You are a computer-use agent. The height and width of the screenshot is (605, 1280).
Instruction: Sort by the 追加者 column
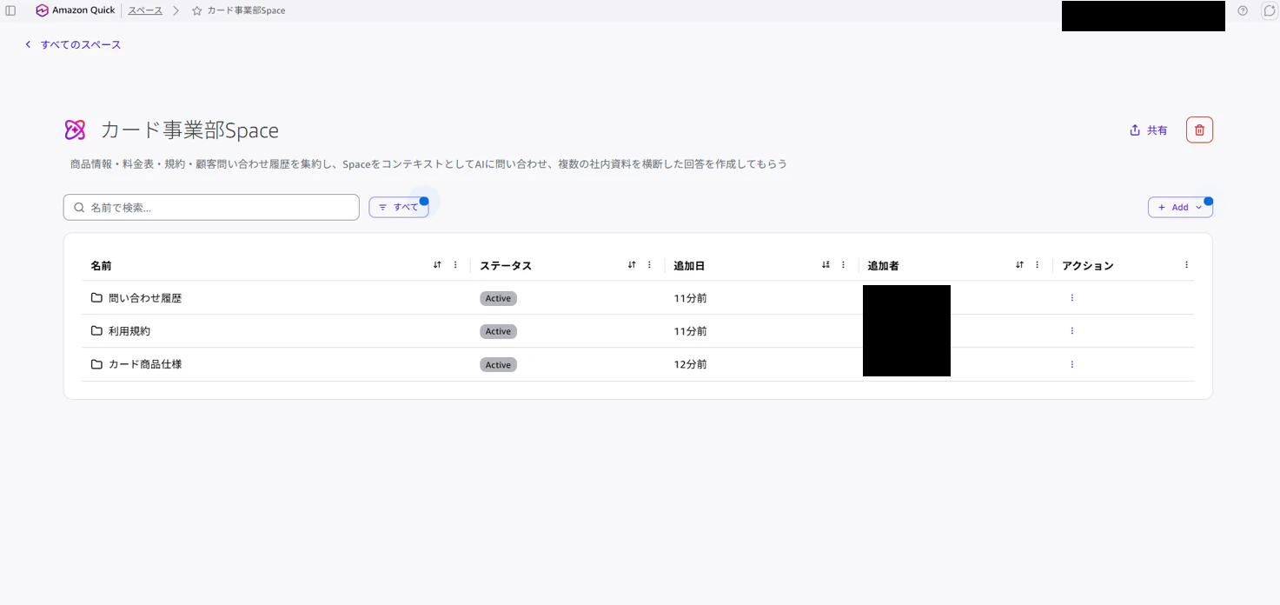[x=1019, y=265]
